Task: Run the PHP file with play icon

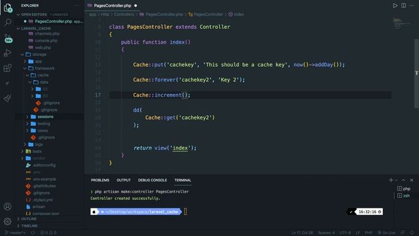Action: click(x=395, y=6)
